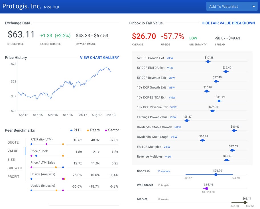This screenshot has width=260, height=209.
Task: Click the LOW uncertainty label
Action: 193,38
